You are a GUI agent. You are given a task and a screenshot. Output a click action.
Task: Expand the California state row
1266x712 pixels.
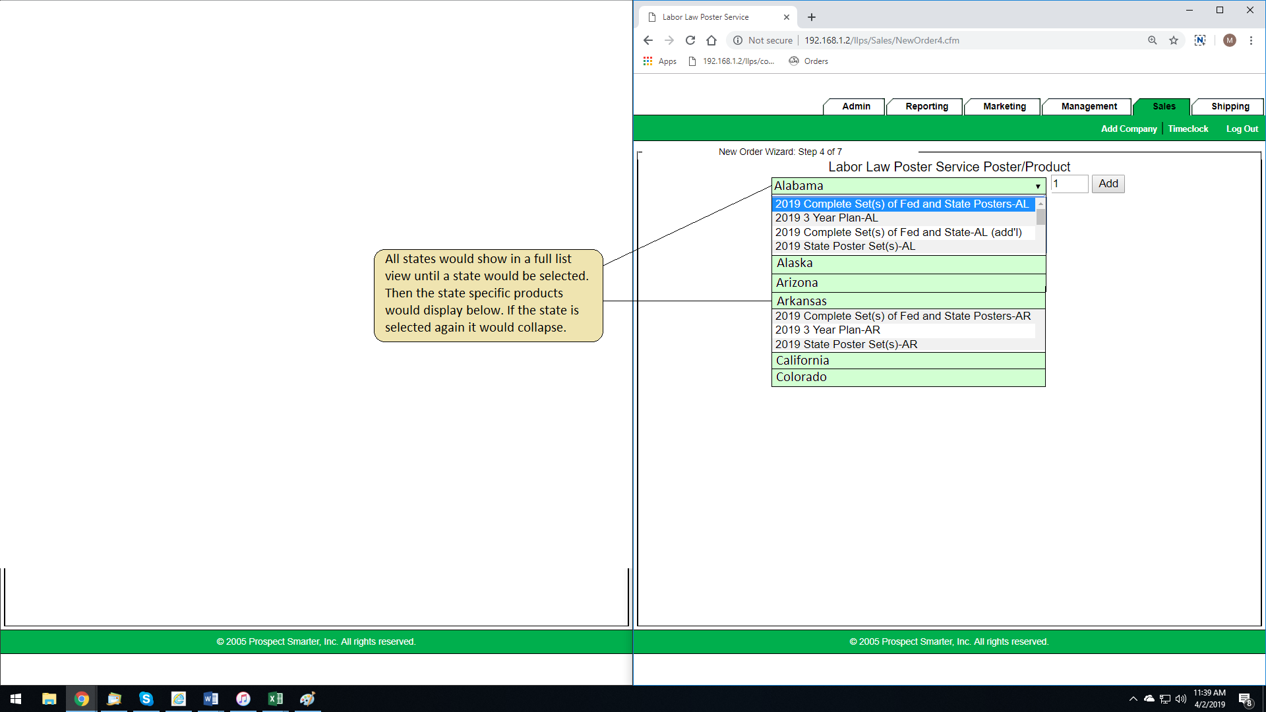coord(908,361)
